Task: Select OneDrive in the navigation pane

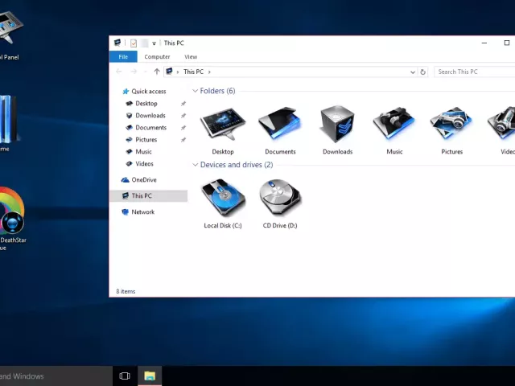Action: tap(143, 180)
